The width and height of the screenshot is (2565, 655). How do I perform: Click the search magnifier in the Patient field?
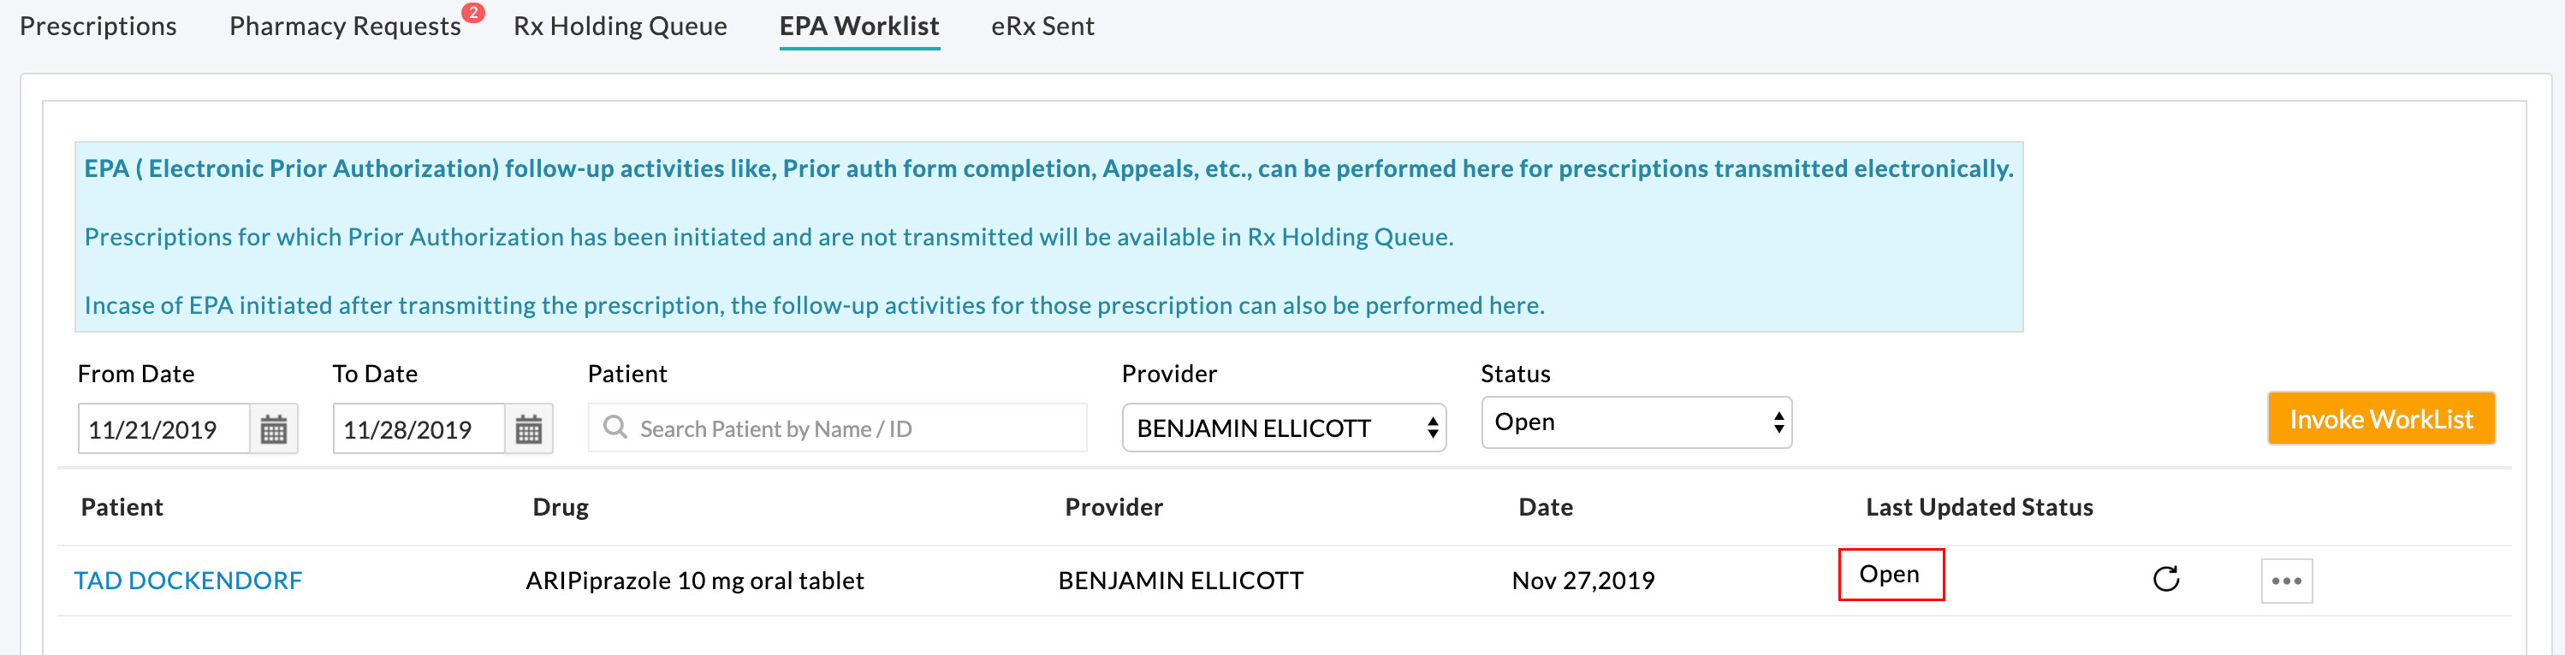(615, 428)
